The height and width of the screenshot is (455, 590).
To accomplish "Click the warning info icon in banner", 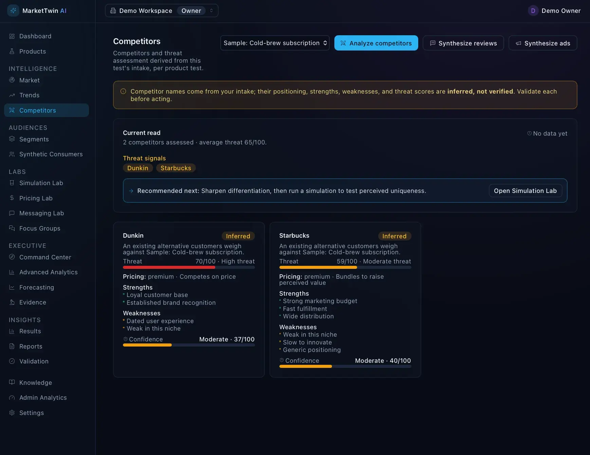I will coord(123,91).
